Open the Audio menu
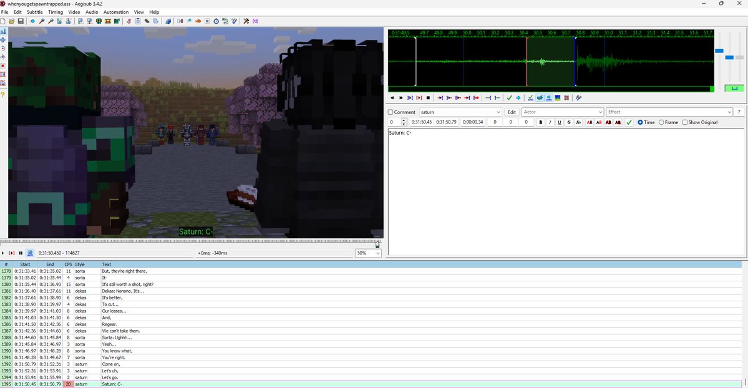The image size is (748, 388). click(92, 12)
